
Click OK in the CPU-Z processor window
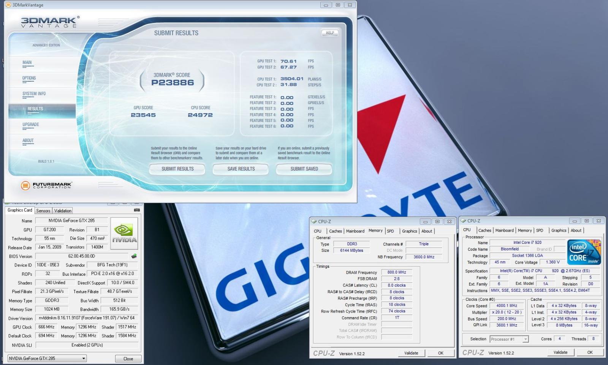590,352
